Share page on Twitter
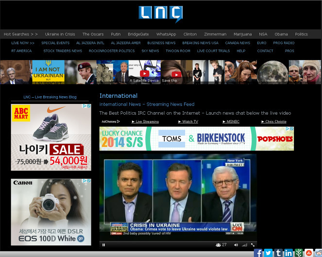 [x=268, y=253]
